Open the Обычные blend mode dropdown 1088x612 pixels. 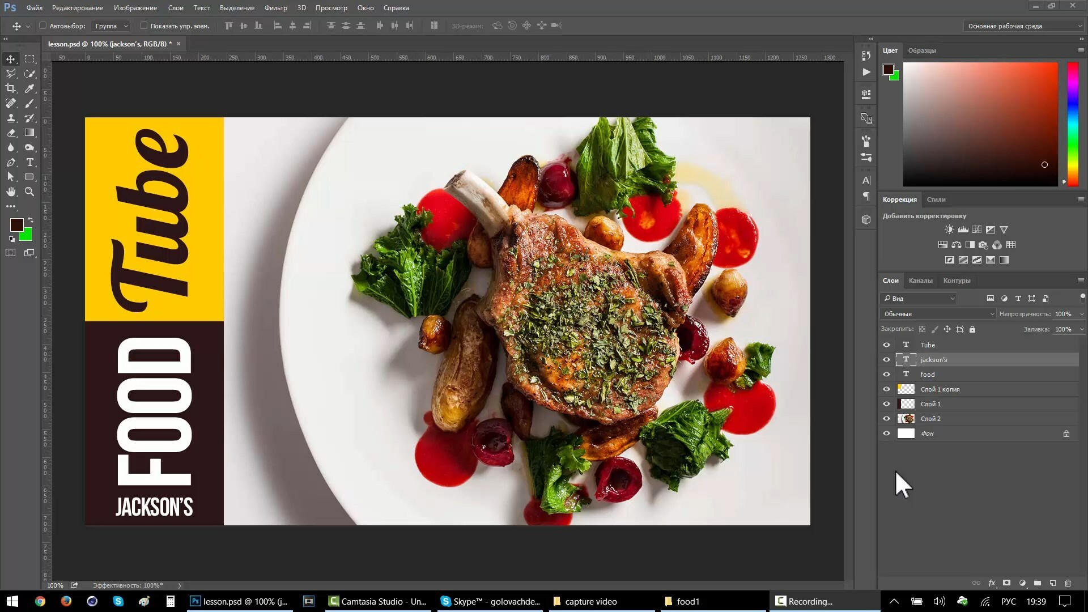click(x=938, y=313)
